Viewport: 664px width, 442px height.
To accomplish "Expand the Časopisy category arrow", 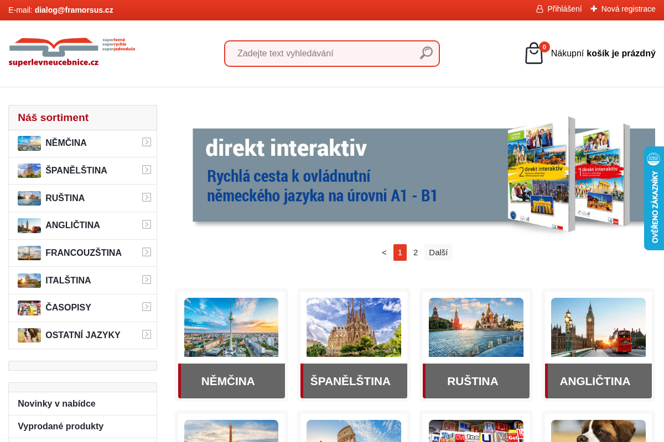I will [x=147, y=307].
